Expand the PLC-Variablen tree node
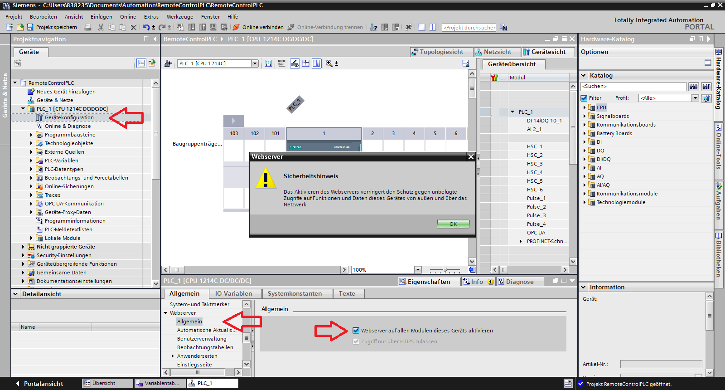The width and height of the screenshot is (725, 390). (31, 161)
